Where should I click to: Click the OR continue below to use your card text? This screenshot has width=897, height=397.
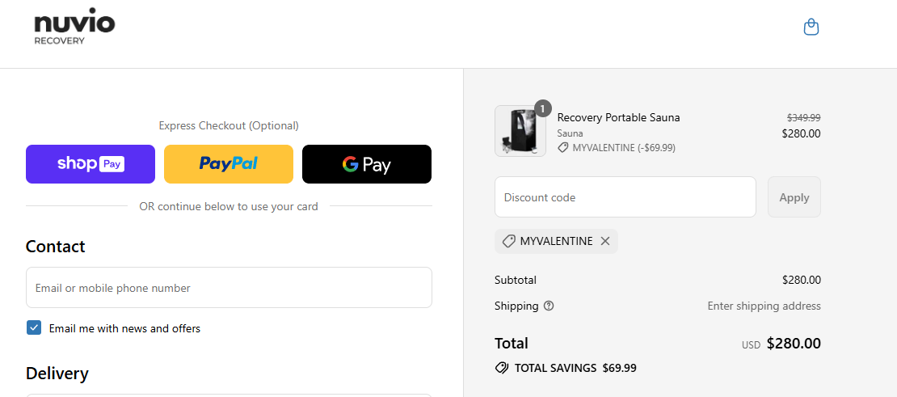229,206
